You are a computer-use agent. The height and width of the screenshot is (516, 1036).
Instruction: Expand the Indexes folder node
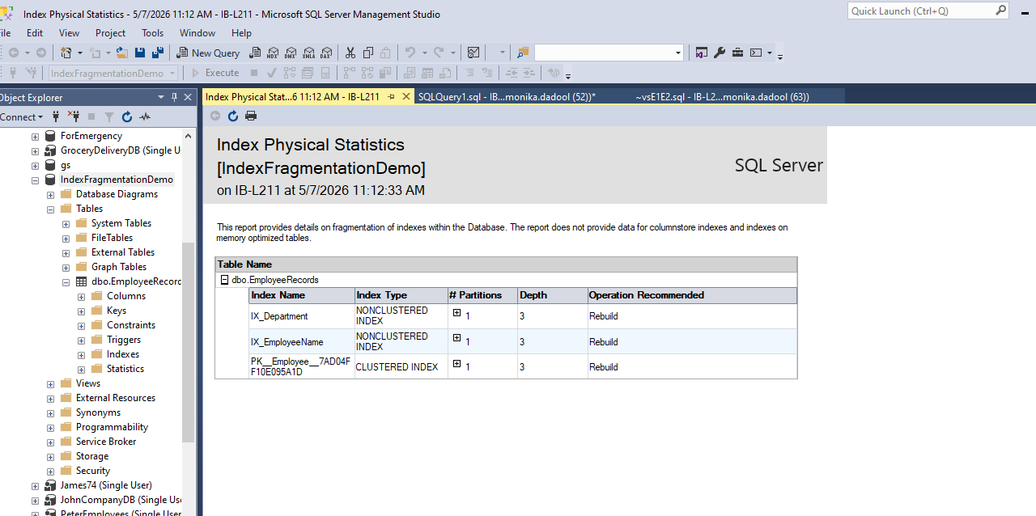(81, 354)
